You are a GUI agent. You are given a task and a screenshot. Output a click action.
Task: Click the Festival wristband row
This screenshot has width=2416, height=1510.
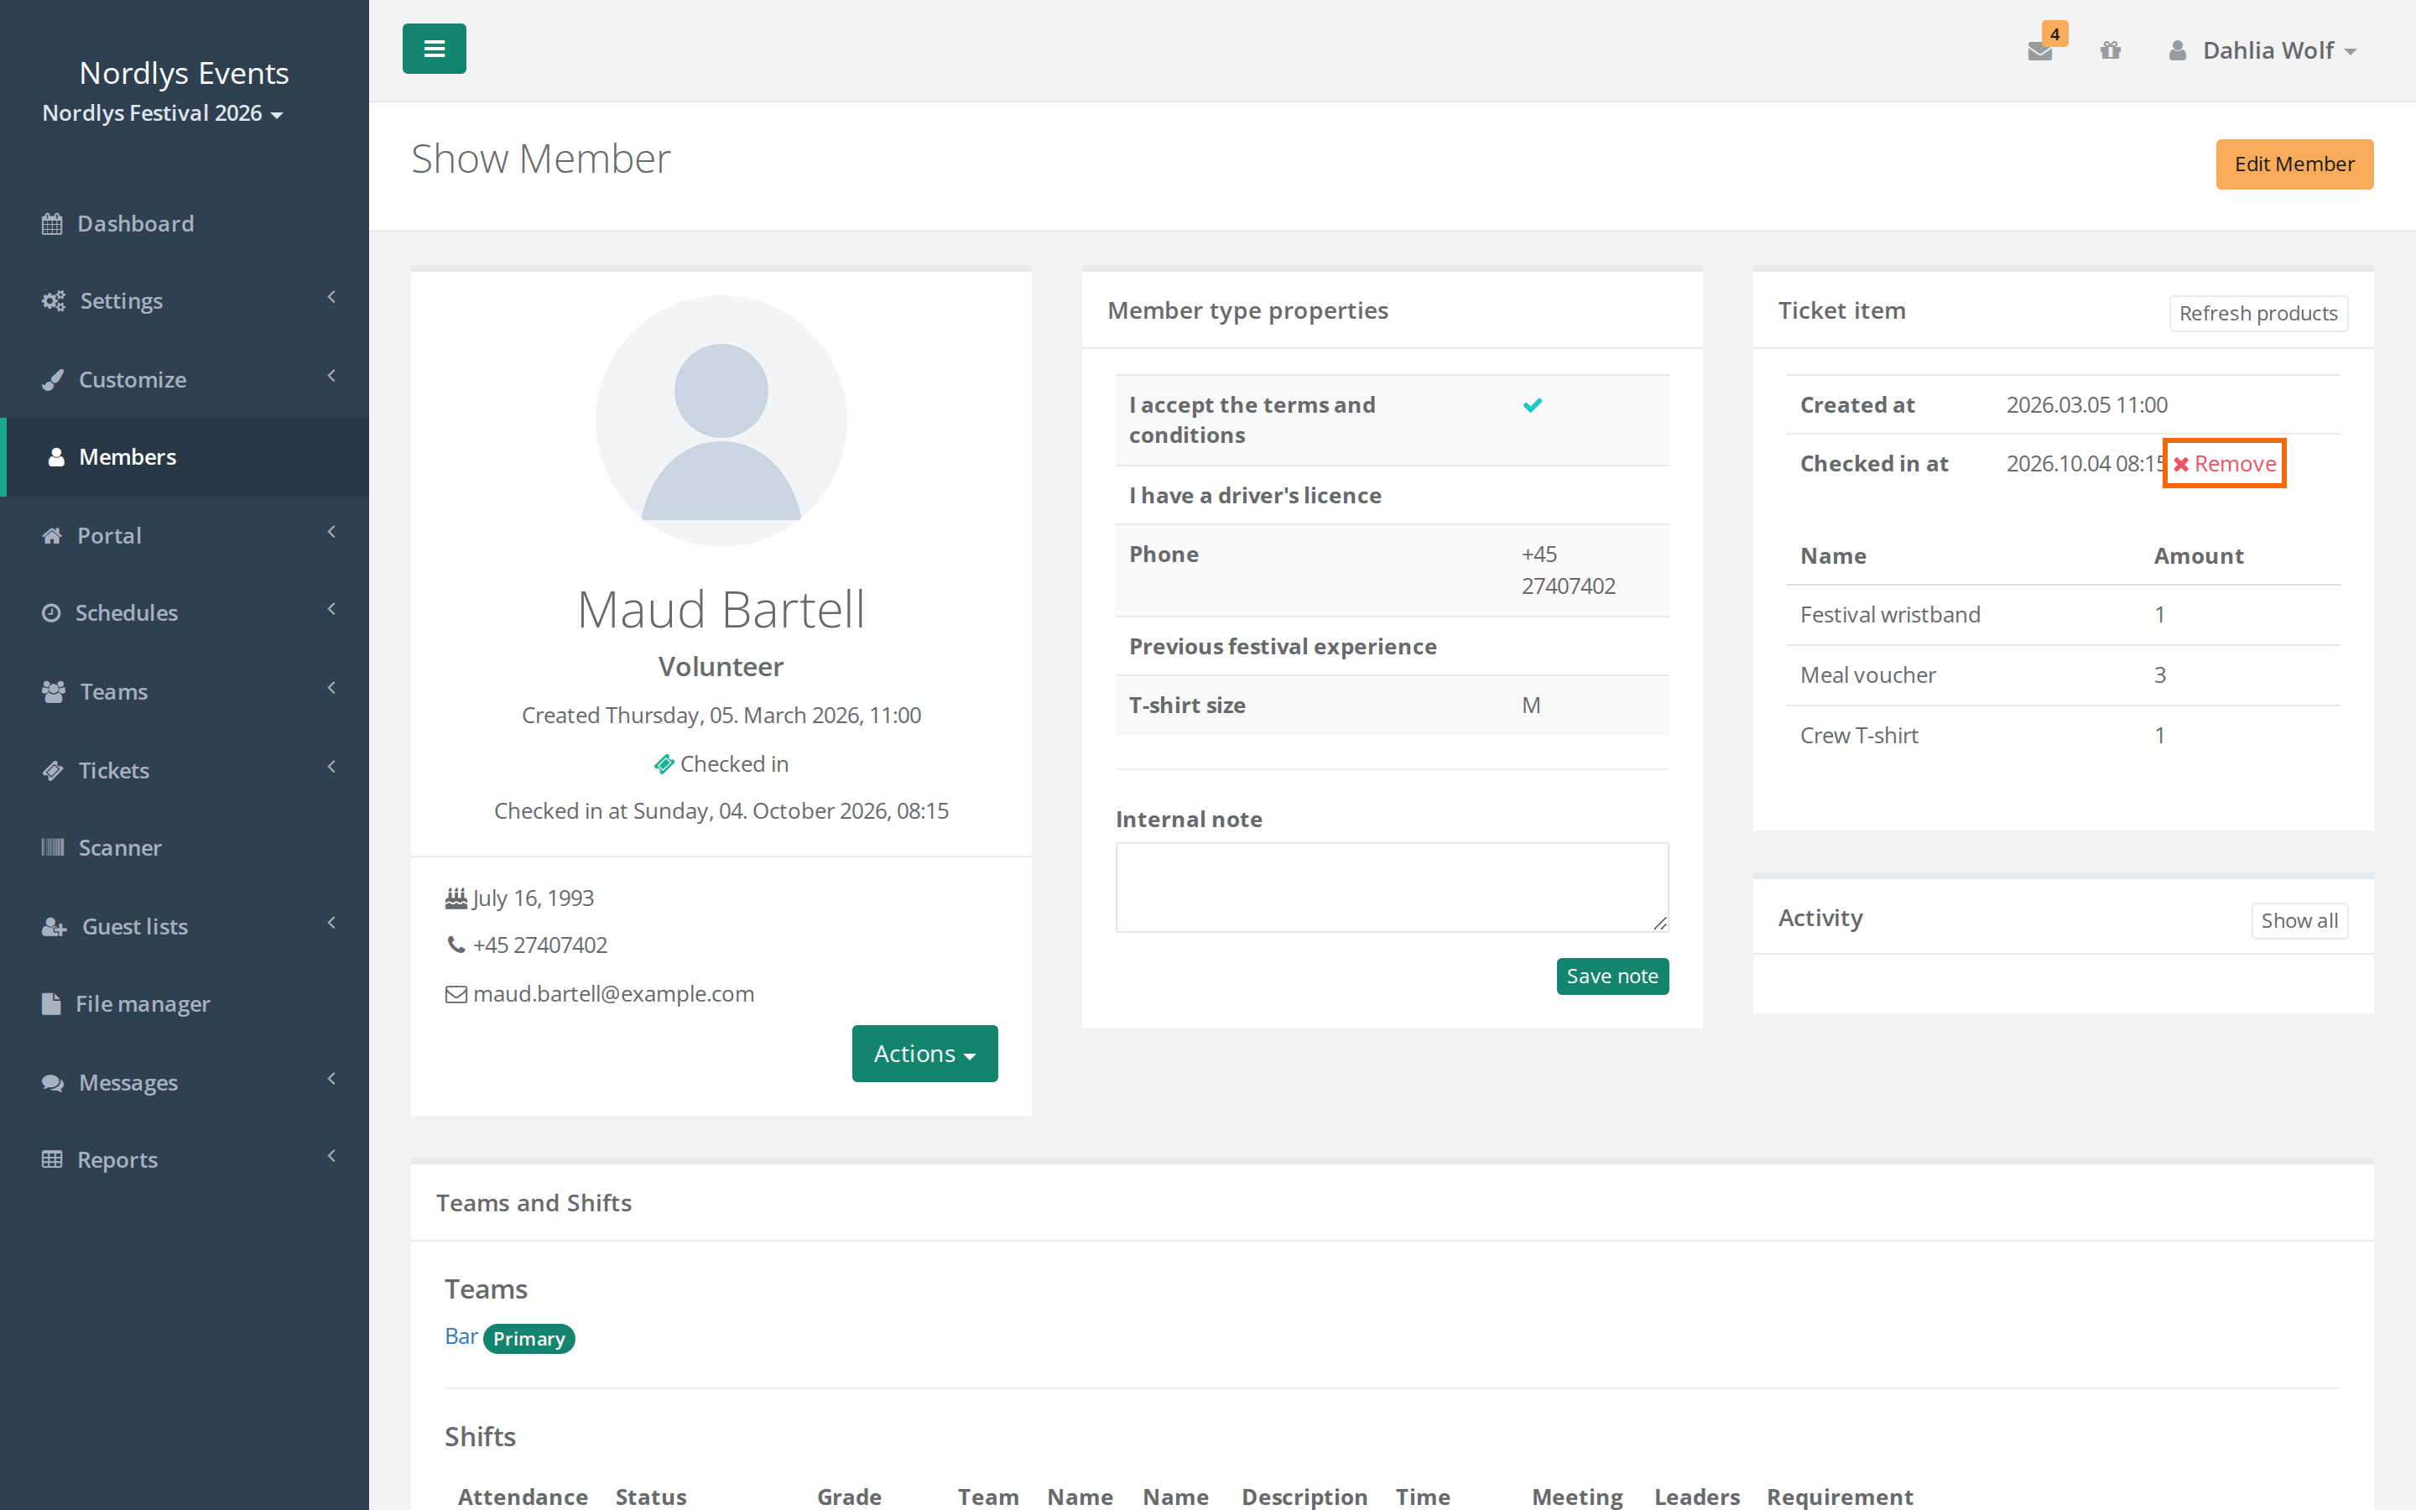(2063, 615)
